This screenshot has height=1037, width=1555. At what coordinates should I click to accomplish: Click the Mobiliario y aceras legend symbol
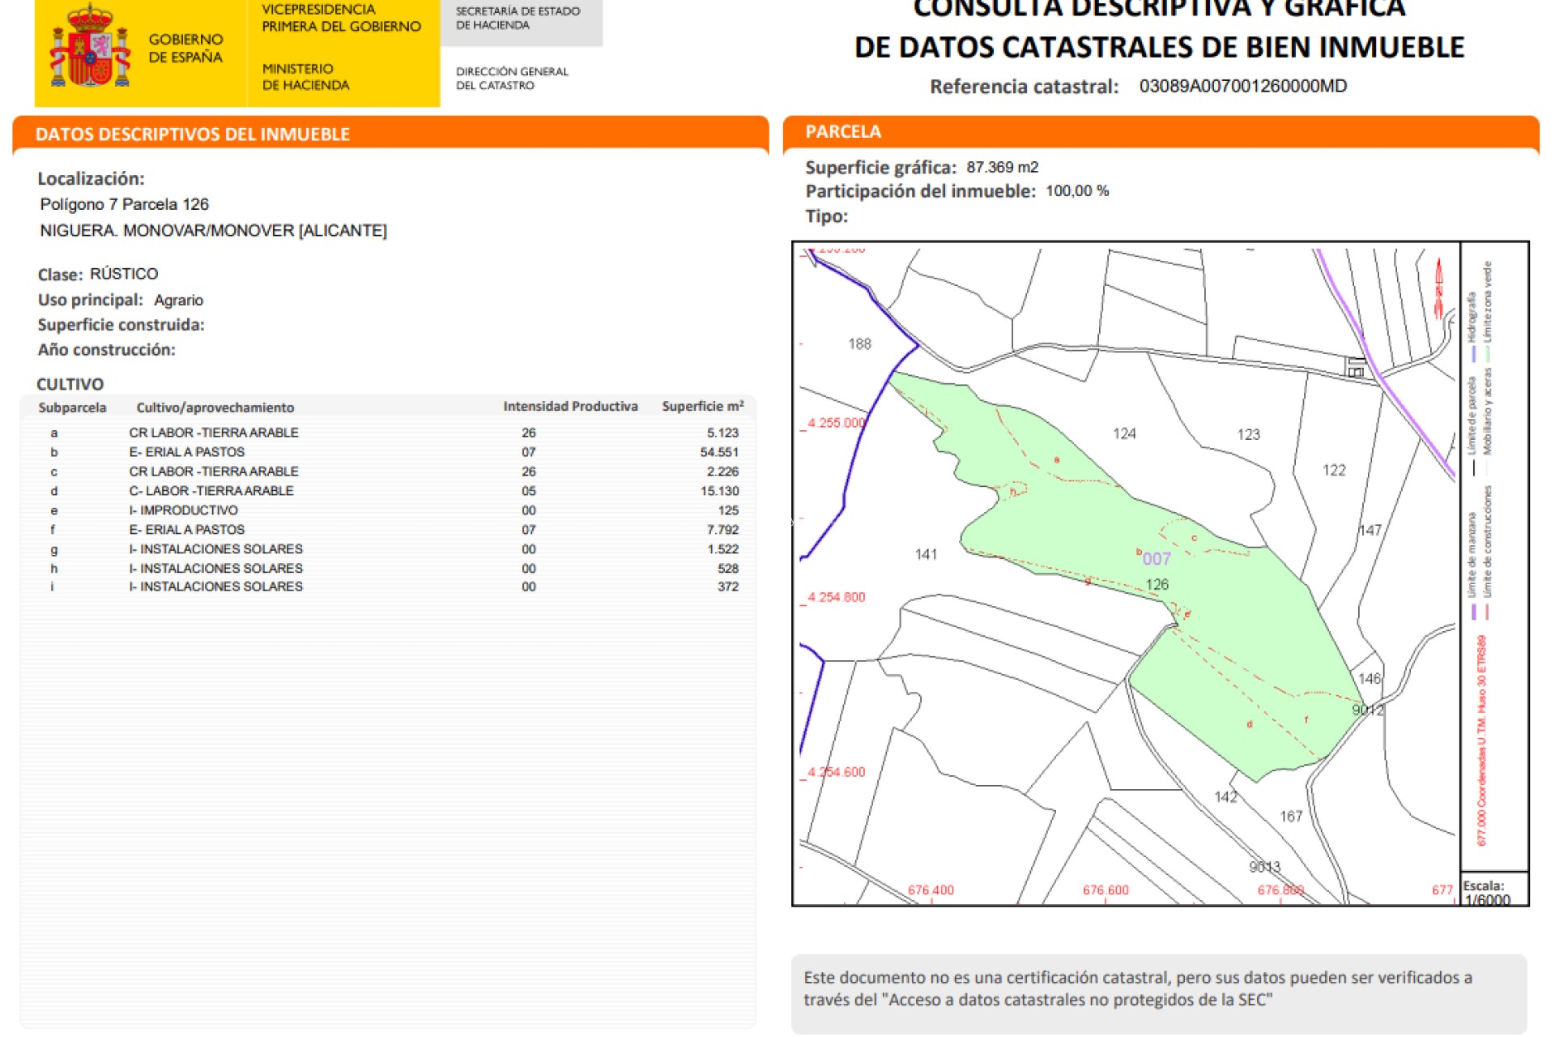pyautogui.click(x=1489, y=467)
